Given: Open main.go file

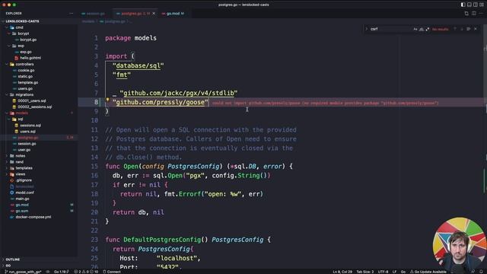Looking at the screenshot, I should tap(22, 199).
